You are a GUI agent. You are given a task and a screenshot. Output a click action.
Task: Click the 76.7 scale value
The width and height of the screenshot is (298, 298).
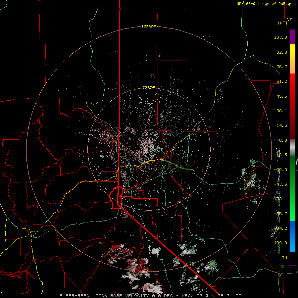pos(282,67)
